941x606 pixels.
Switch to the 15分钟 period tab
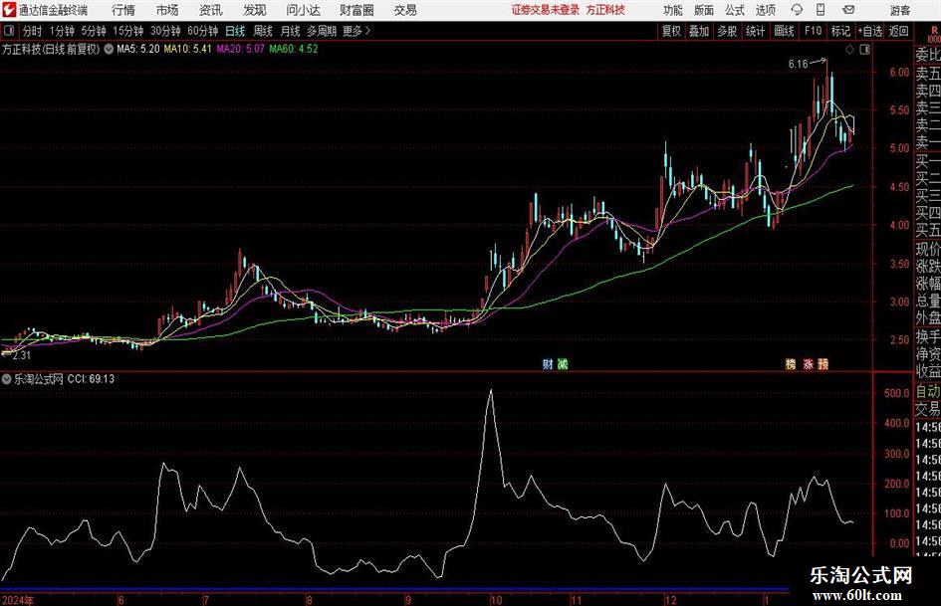click(128, 31)
